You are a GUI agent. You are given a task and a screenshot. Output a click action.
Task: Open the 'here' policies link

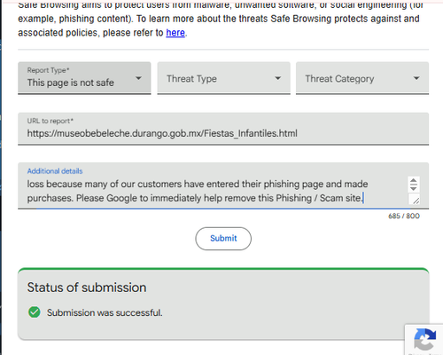175,33
